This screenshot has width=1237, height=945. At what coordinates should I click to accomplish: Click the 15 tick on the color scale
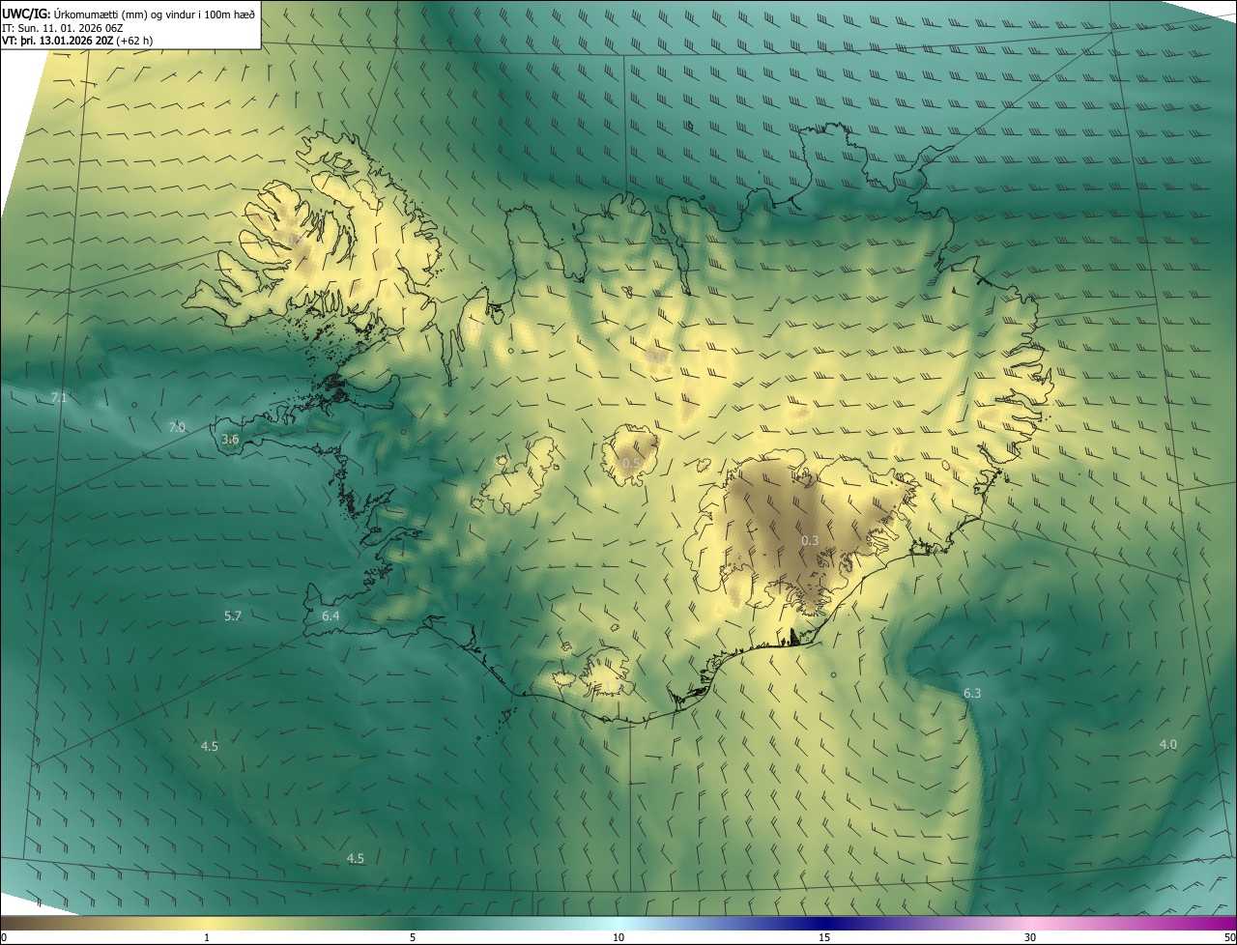[x=824, y=938]
